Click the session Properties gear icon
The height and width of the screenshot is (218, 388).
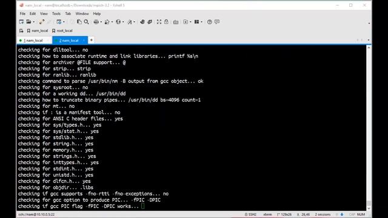coord(59,22)
